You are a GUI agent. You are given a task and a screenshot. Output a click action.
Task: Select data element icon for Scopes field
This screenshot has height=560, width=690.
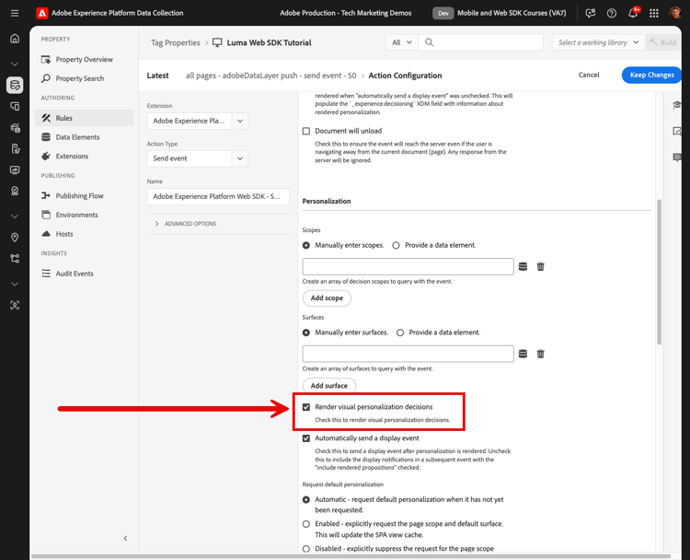[x=523, y=266]
